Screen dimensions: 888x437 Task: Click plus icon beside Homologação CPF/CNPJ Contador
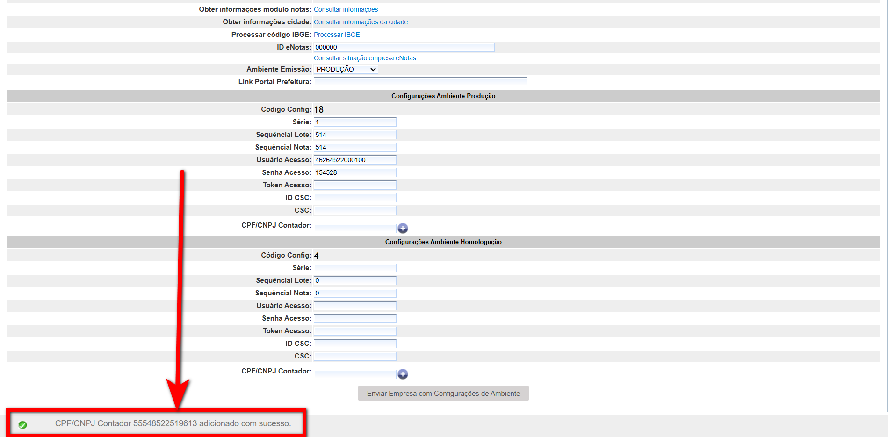[403, 374]
